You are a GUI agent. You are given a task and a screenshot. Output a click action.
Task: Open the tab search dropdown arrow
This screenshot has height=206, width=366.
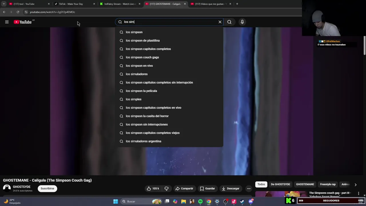click(x=4, y=4)
